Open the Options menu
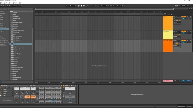The height and width of the screenshot is (108, 193). click(x=15, y=3)
